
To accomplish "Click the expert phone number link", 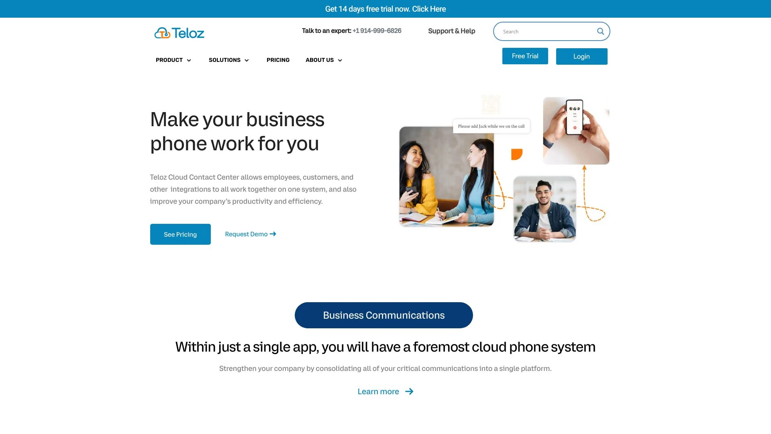I will [377, 30].
